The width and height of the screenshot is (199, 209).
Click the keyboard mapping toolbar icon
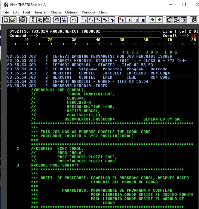tap(183, 20)
